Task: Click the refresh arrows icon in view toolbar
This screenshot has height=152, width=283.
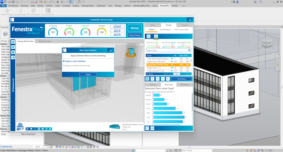Action: [46, 129]
